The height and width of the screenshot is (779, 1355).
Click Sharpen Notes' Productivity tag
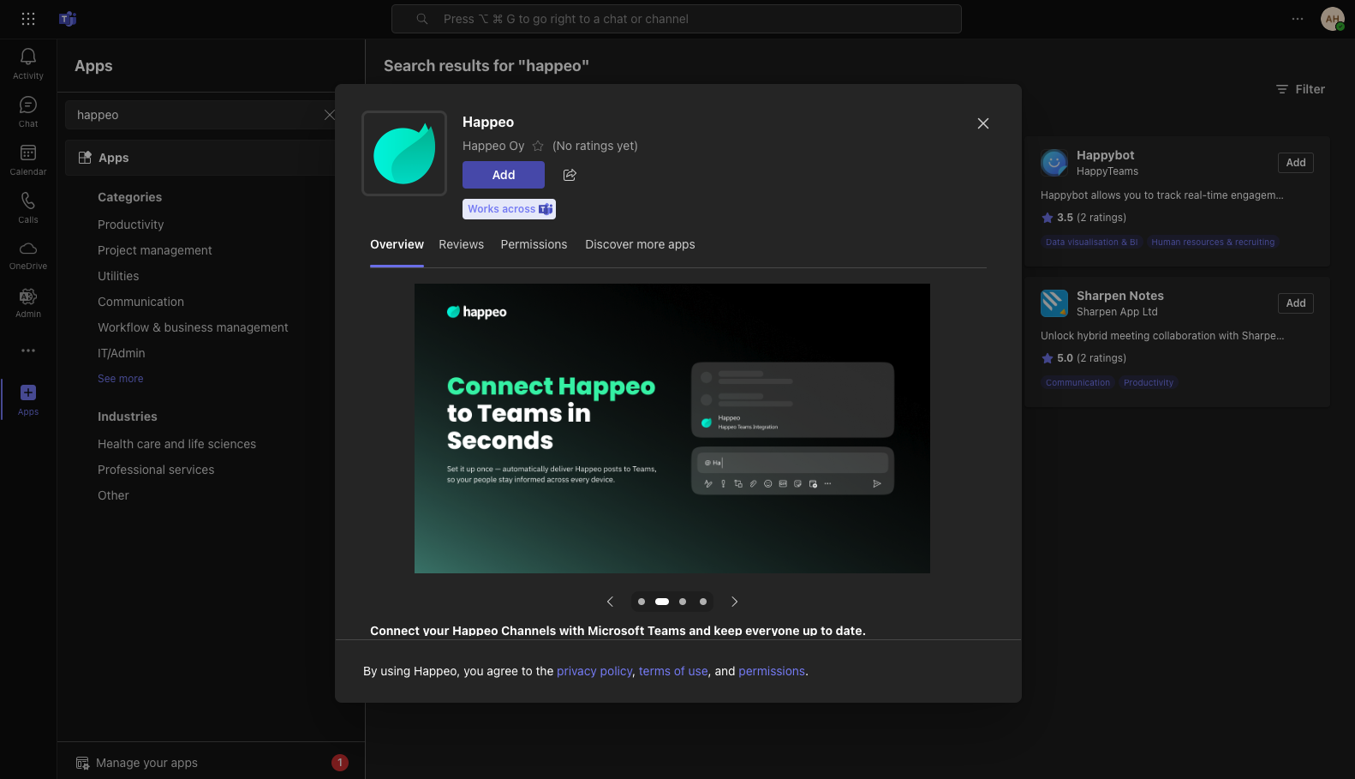(1149, 383)
